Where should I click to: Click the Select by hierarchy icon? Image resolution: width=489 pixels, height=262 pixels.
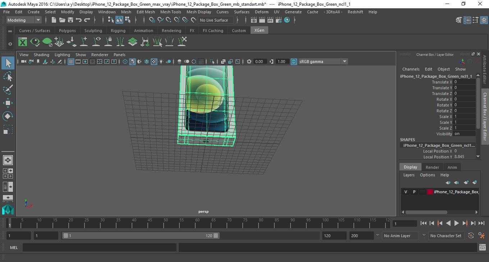(x=111, y=20)
